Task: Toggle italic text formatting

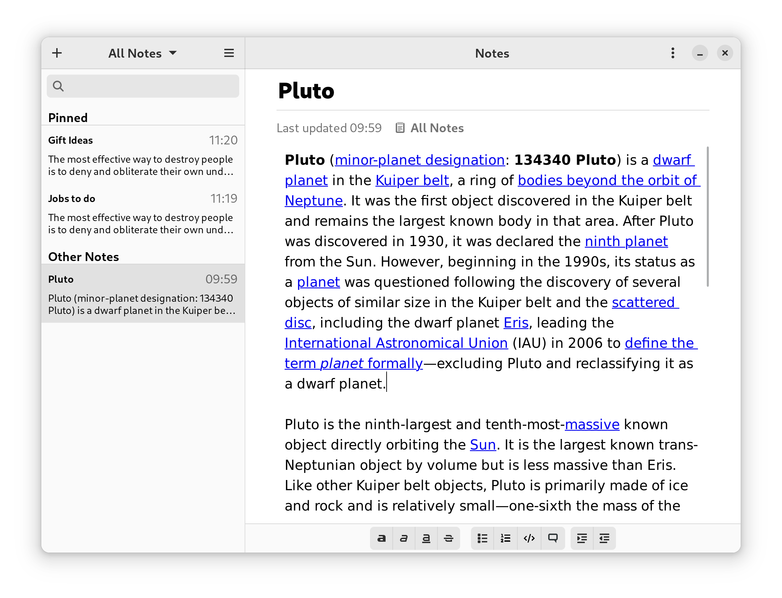Action: point(404,538)
